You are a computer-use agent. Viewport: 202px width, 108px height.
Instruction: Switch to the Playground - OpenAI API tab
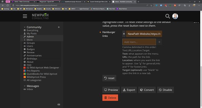click(48, 2)
